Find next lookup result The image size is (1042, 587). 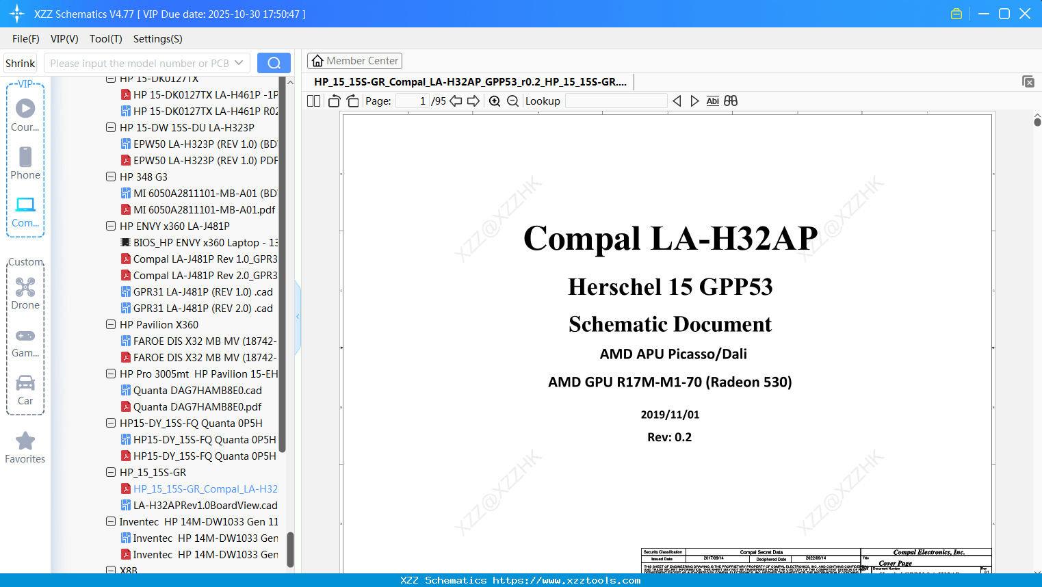point(694,101)
